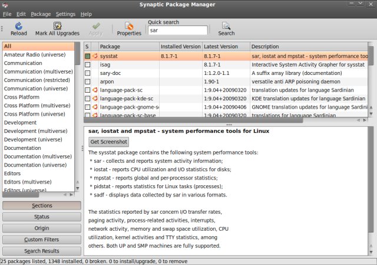
Task: Click package list scroll right arrow
Action: tap(365, 120)
